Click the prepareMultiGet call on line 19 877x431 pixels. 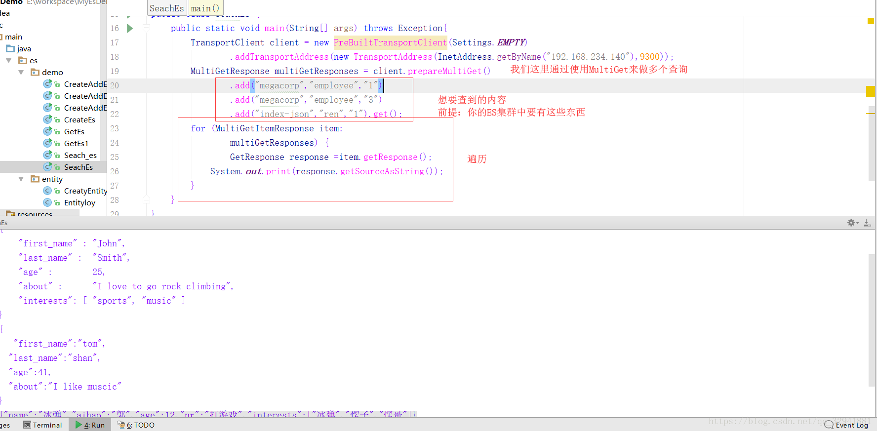click(x=444, y=71)
